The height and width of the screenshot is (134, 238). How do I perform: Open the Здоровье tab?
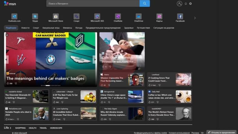coord(129,28)
